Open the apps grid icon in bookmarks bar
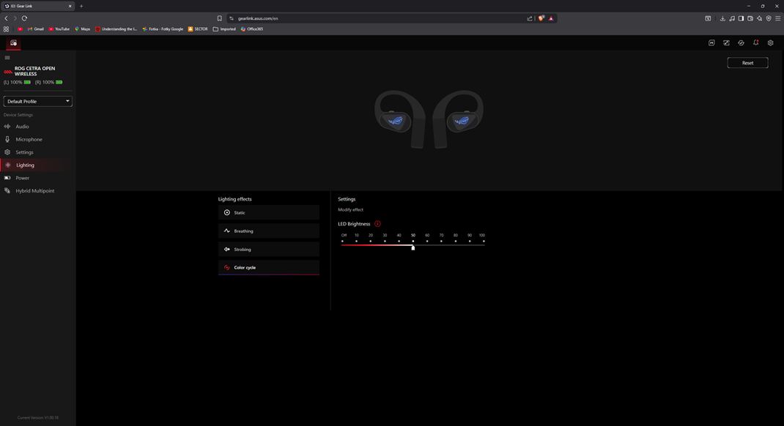 pos(6,29)
